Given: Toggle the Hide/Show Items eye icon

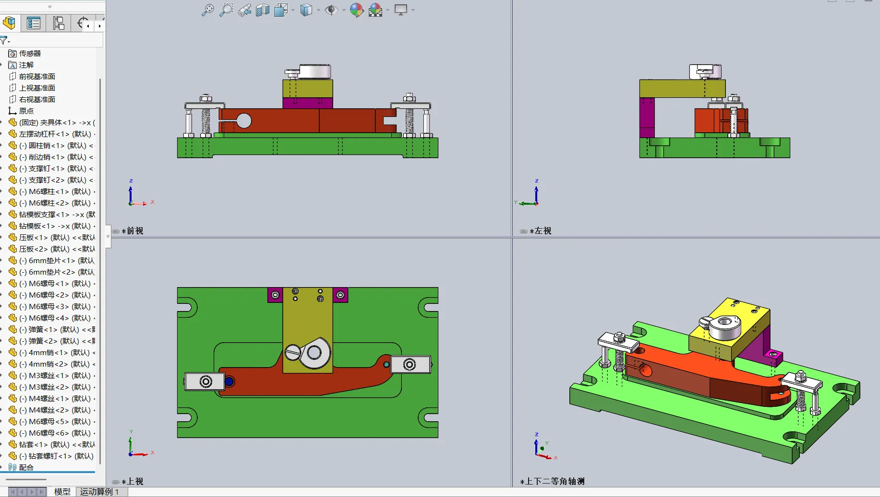Looking at the screenshot, I should pyautogui.click(x=331, y=10).
